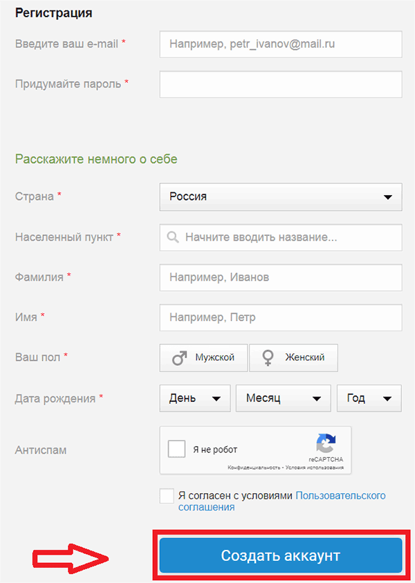Viewport: 415px width, 583px height.
Task: Click the Имя input field
Action: point(281,317)
